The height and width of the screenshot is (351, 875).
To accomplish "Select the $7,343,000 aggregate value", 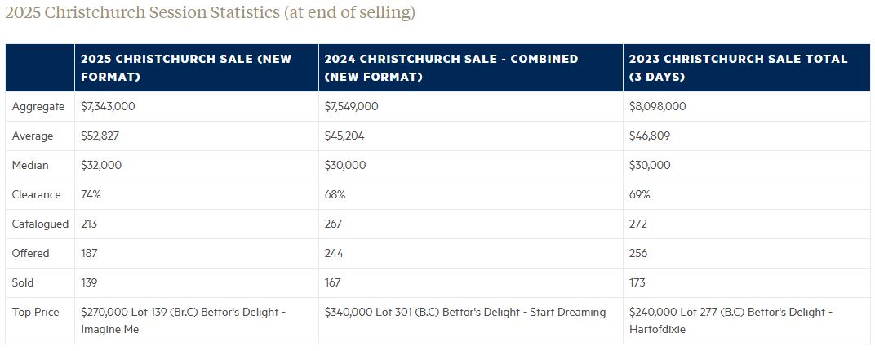I will pyautogui.click(x=108, y=106).
